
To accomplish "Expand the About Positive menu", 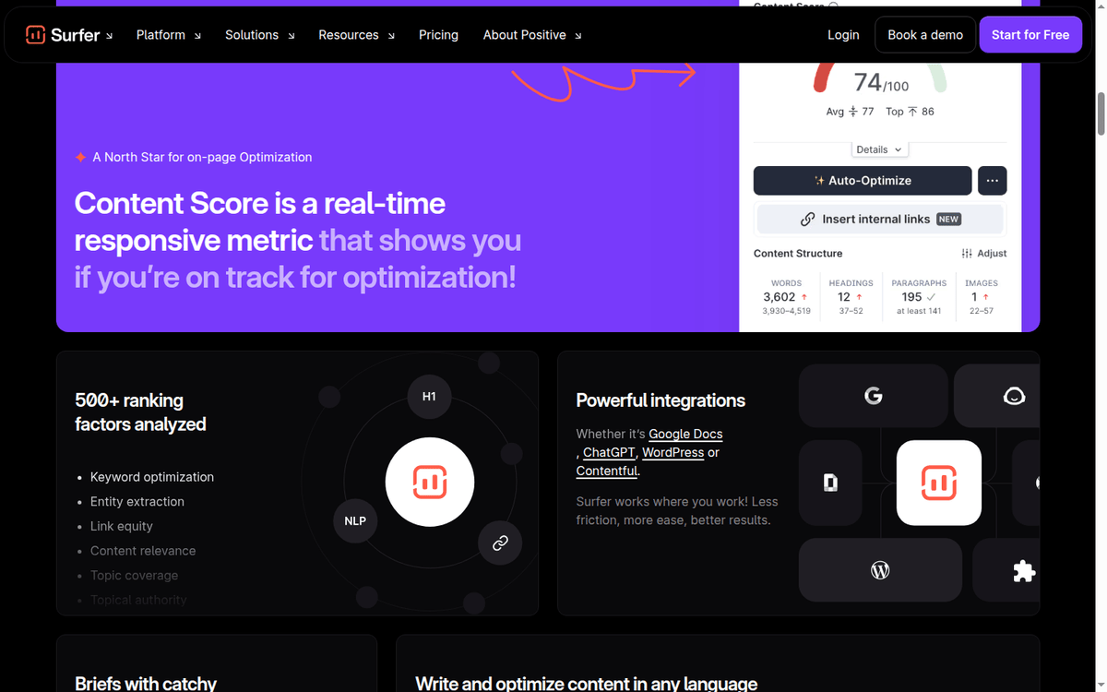I will coord(532,35).
